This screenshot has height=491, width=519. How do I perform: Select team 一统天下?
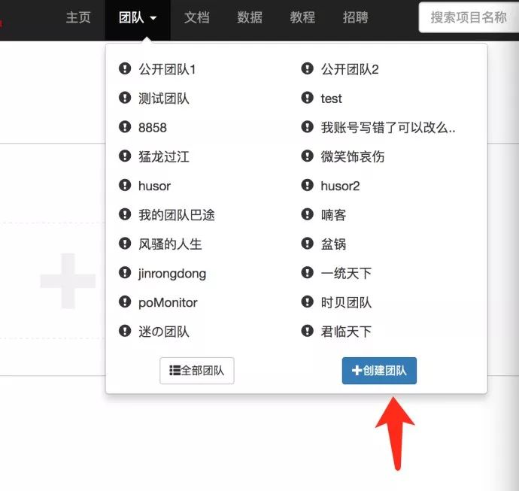pyautogui.click(x=346, y=273)
